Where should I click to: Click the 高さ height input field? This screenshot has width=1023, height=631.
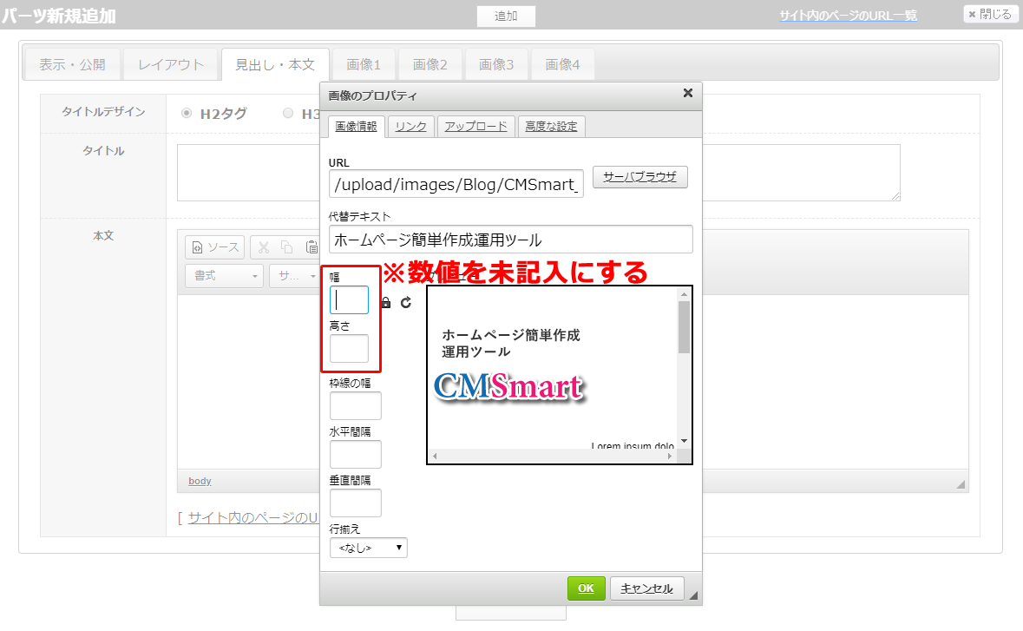349,349
